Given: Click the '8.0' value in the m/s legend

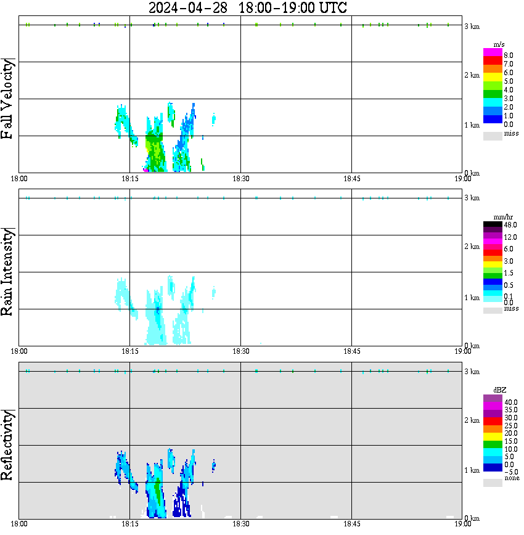Looking at the screenshot, I should tap(509, 55).
